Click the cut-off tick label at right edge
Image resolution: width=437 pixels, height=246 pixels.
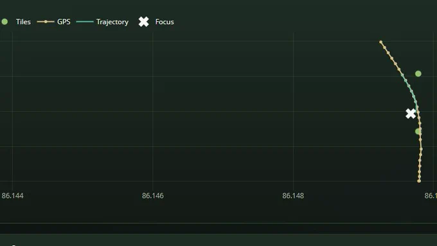point(431,195)
